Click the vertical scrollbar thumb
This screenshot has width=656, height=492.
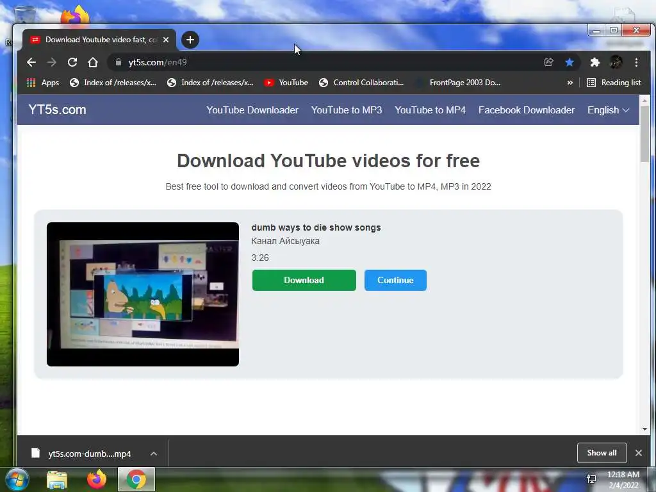point(644,134)
